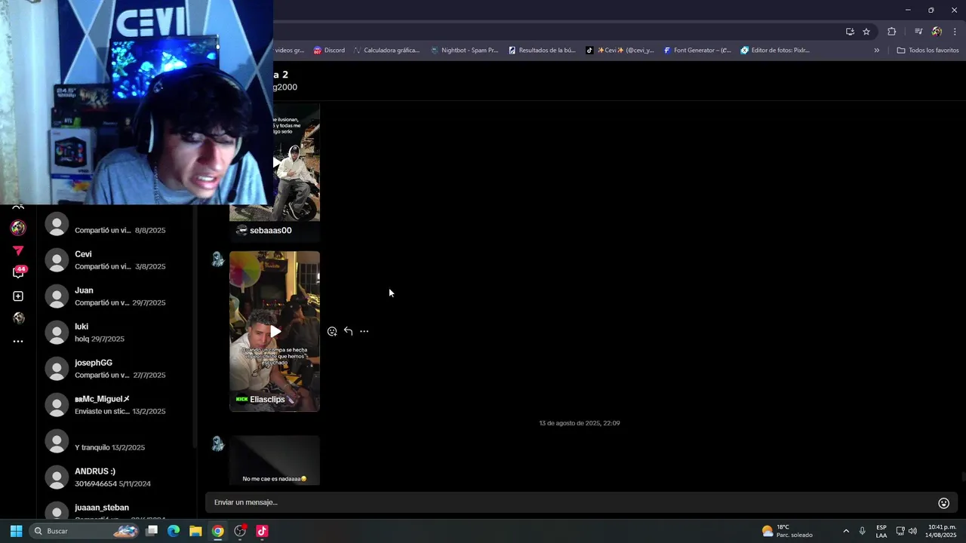Expand the hidden bookmarks chevron
Image resolution: width=966 pixels, height=543 pixels.
pyautogui.click(x=876, y=51)
